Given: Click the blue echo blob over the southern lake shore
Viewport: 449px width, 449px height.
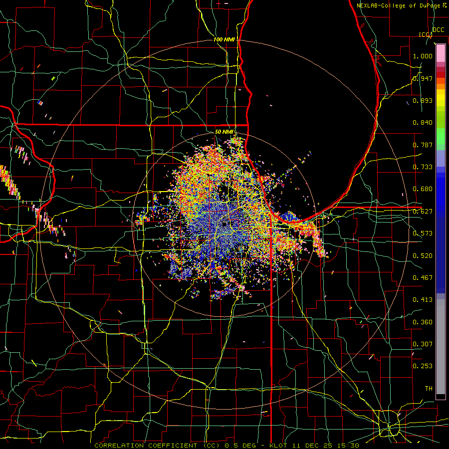Looking at the screenshot, I should click(289, 218).
